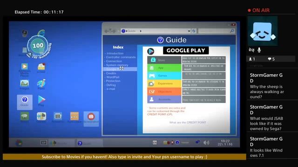Select the Screenshot camera desktop icon
The image size is (298, 167).
coord(91,118)
